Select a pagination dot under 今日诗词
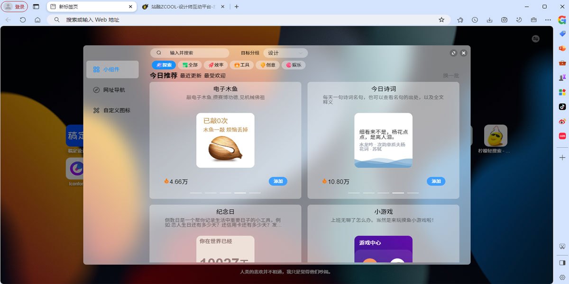569x284 pixels. [398, 193]
